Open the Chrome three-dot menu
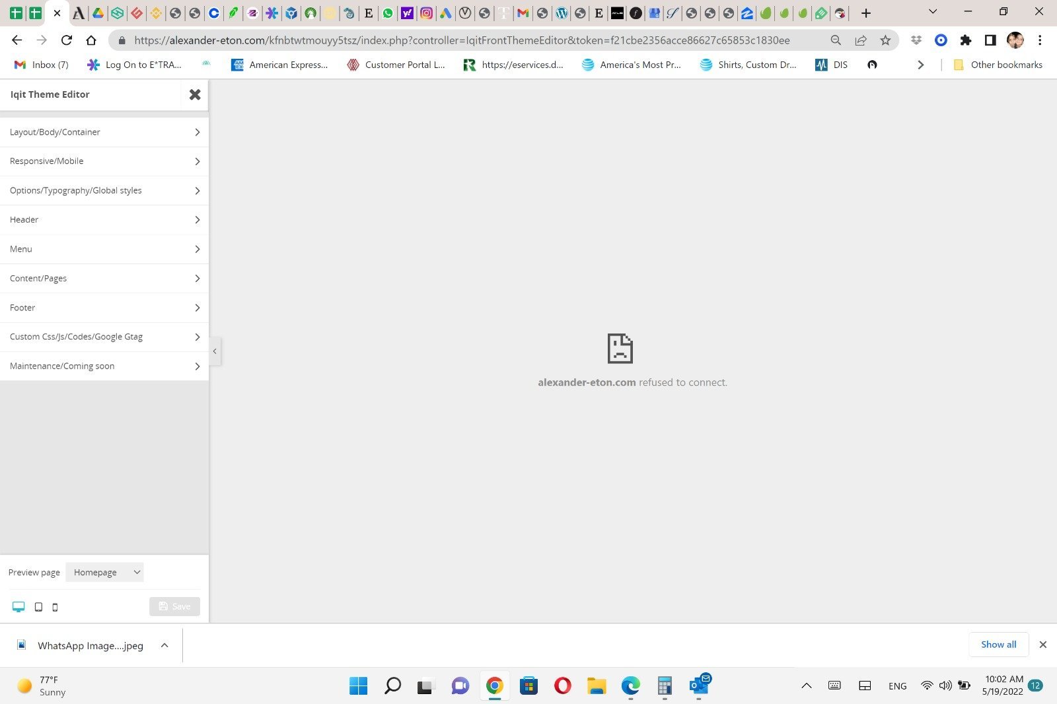Screen dimensions: 1057x704 [x=1040, y=40]
